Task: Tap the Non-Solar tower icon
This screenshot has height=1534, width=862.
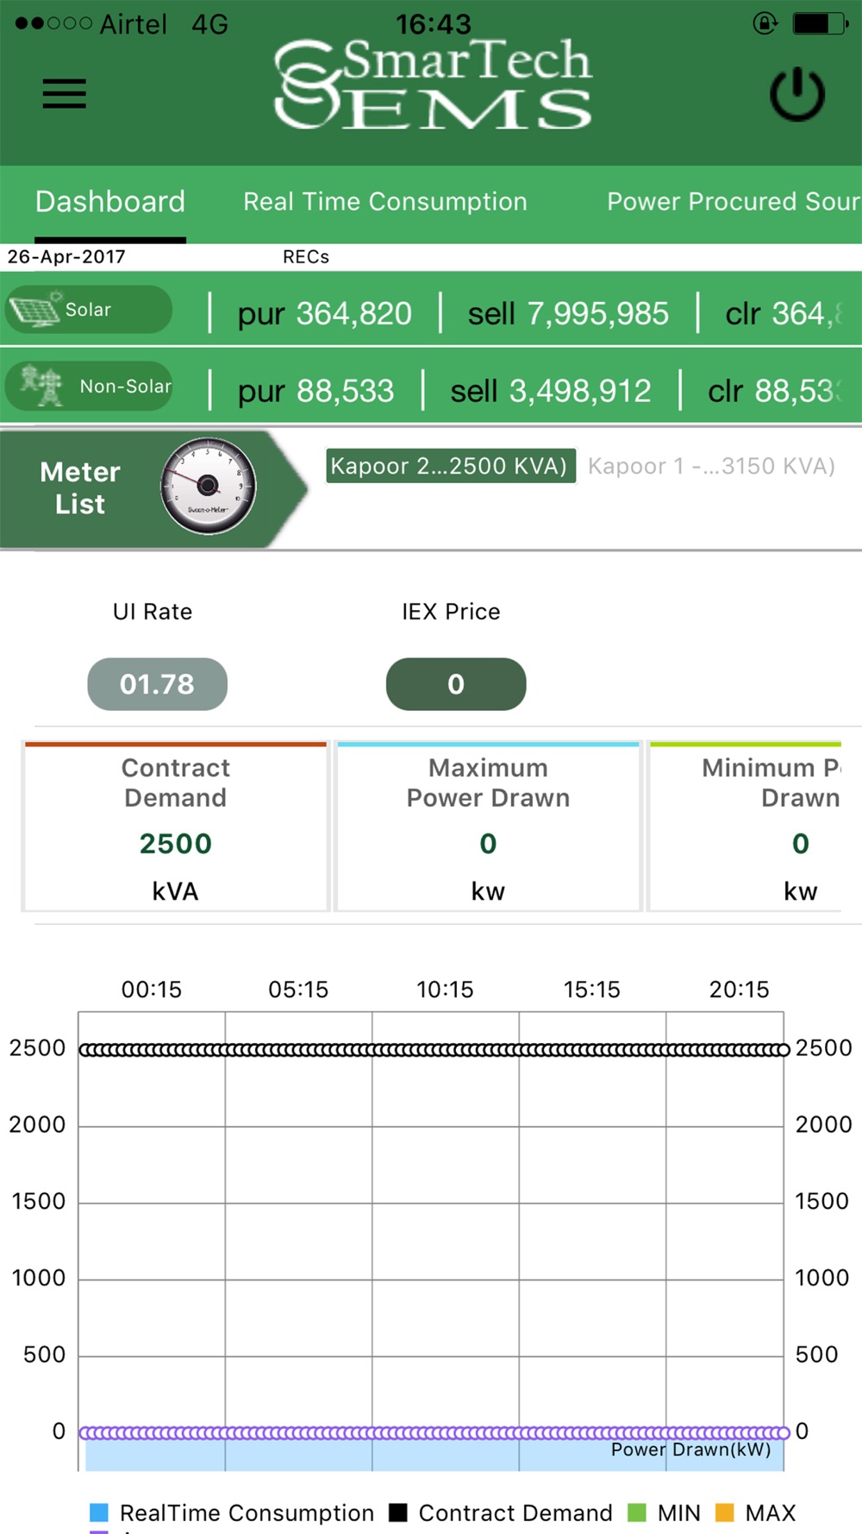Action: tap(41, 386)
